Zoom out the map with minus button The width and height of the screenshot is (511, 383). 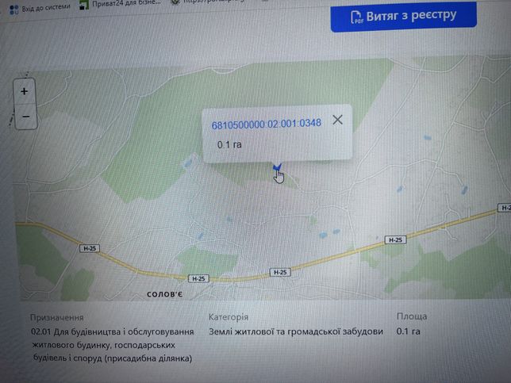click(25, 117)
